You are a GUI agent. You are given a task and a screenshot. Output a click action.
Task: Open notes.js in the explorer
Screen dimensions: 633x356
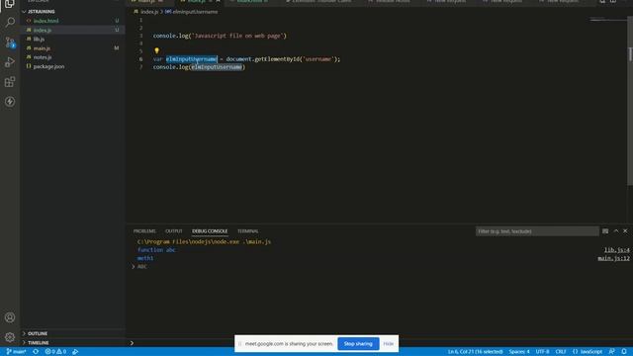click(43, 57)
